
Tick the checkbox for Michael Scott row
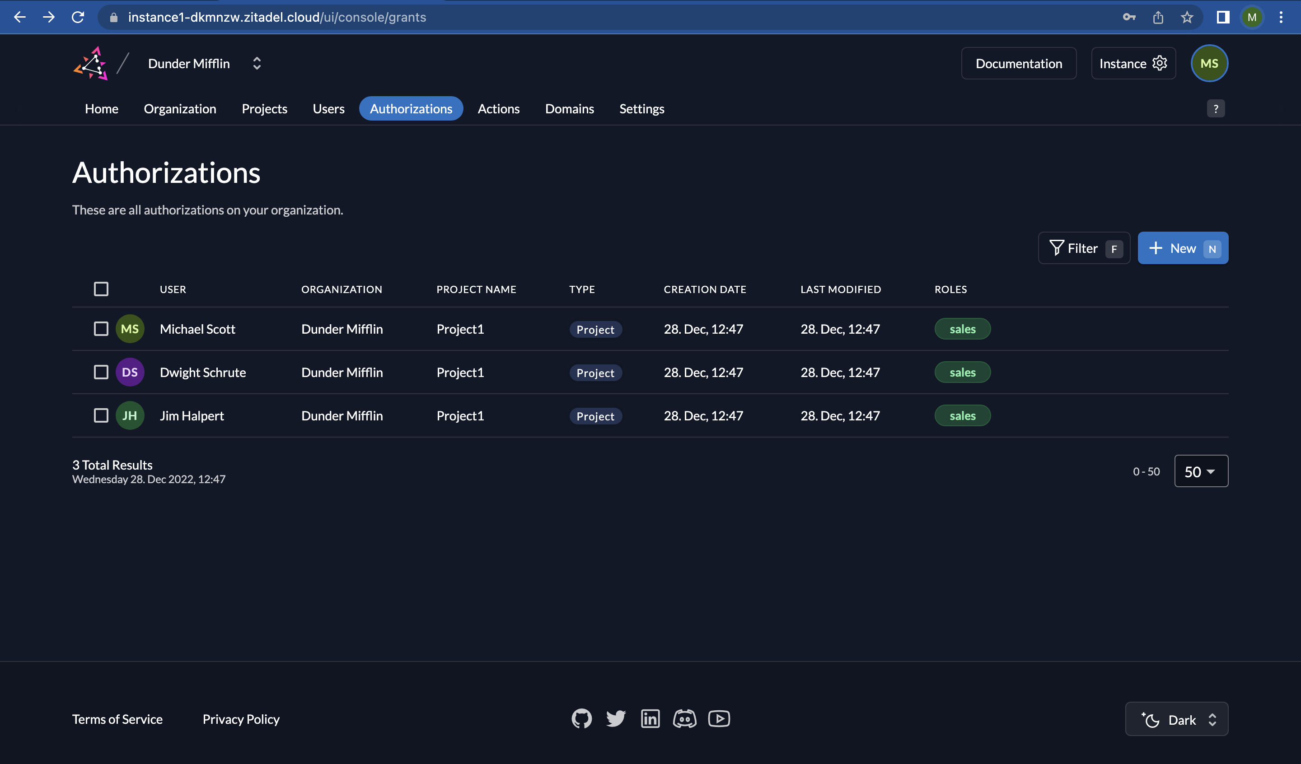101,329
